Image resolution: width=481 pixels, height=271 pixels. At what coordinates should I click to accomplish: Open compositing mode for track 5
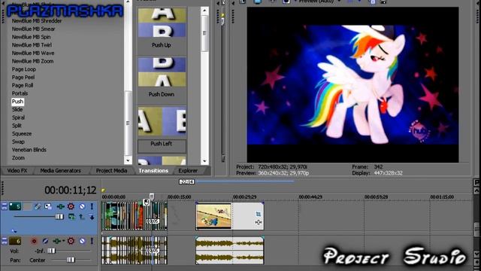[x=71, y=217]
